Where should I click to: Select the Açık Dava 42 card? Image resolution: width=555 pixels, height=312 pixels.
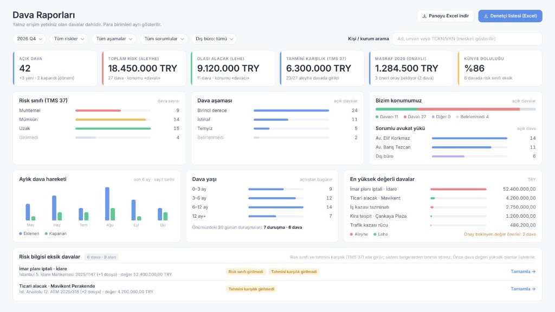click(55, 68)
